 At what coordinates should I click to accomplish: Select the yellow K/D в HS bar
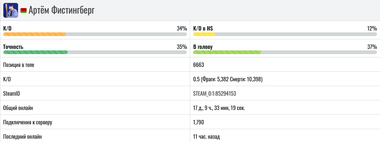[x=285, y=34]
